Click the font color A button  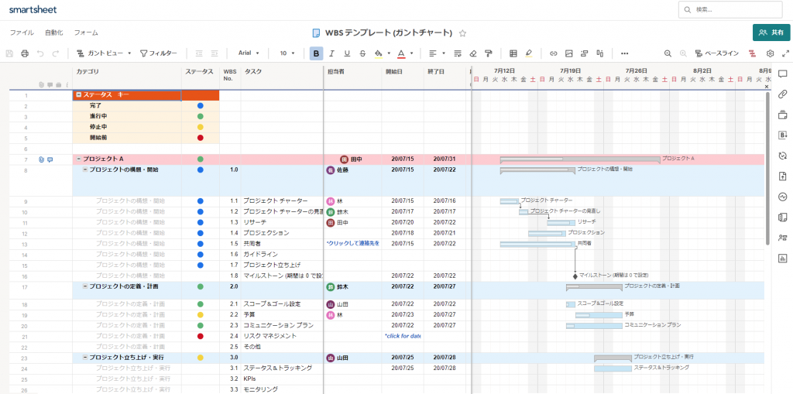point(401,53)
